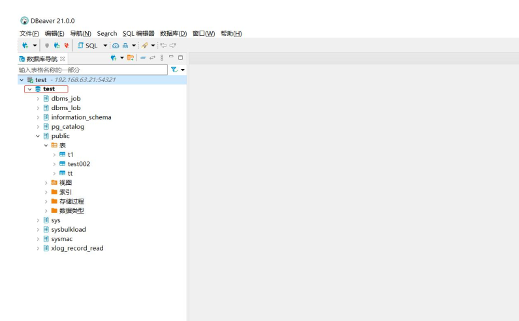Expand the pg_catalog schema
Viewport: 519px width, 321px height.
[38, 127]
